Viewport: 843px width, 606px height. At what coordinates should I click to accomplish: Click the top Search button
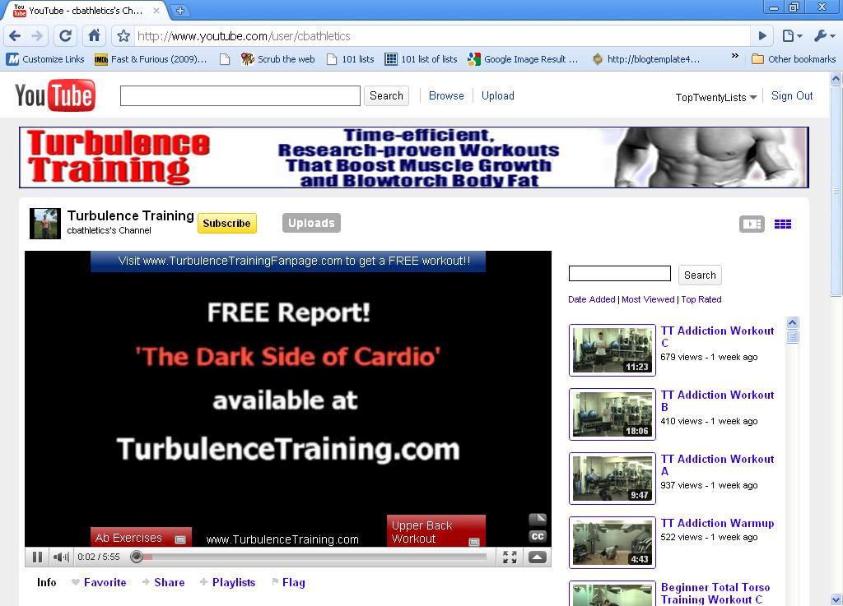pos(386,95)
